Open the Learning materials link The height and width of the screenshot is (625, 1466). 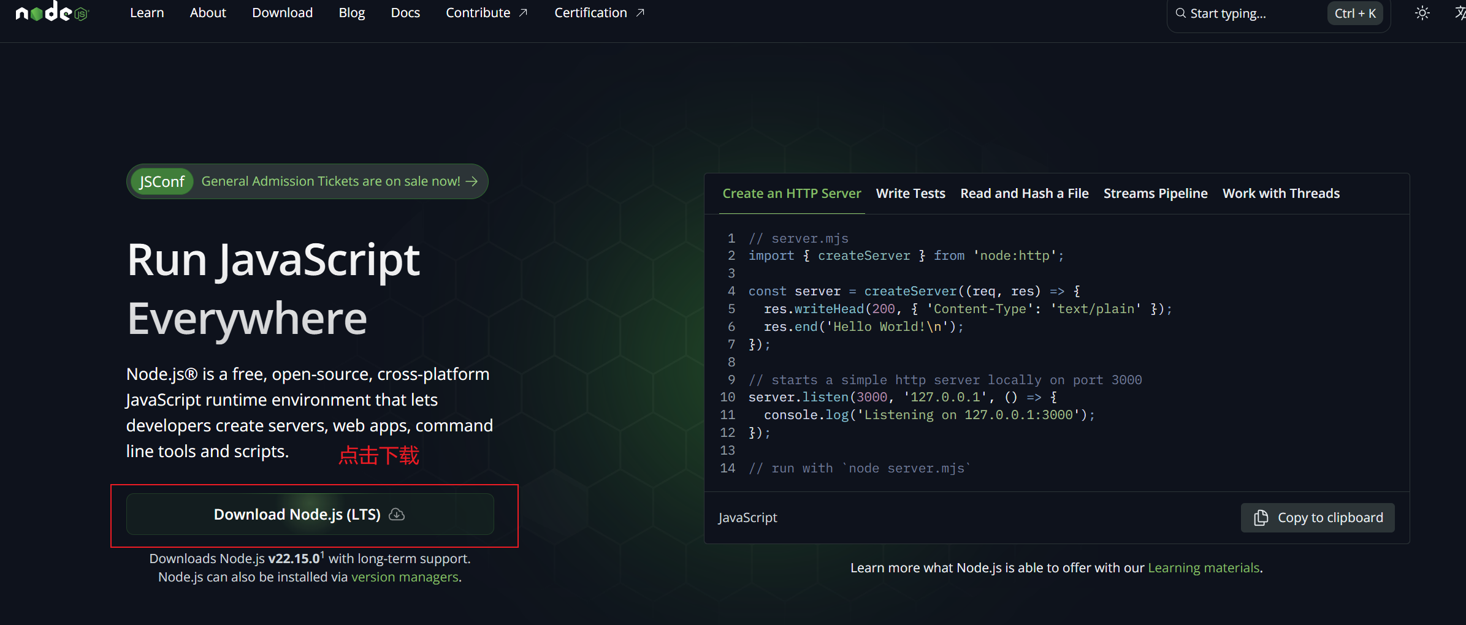[1204, 568]
